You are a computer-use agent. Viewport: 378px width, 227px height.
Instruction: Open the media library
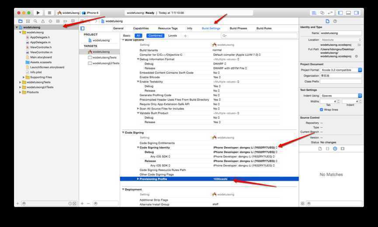pyautogui.click(x=343, y=148)
